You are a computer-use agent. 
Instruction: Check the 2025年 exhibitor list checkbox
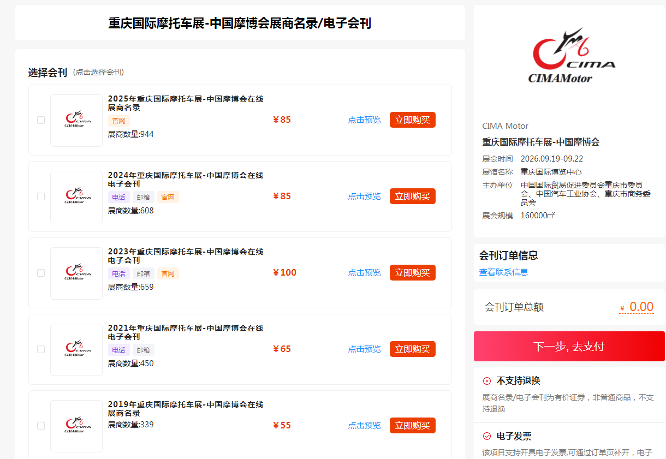(41, 120)
